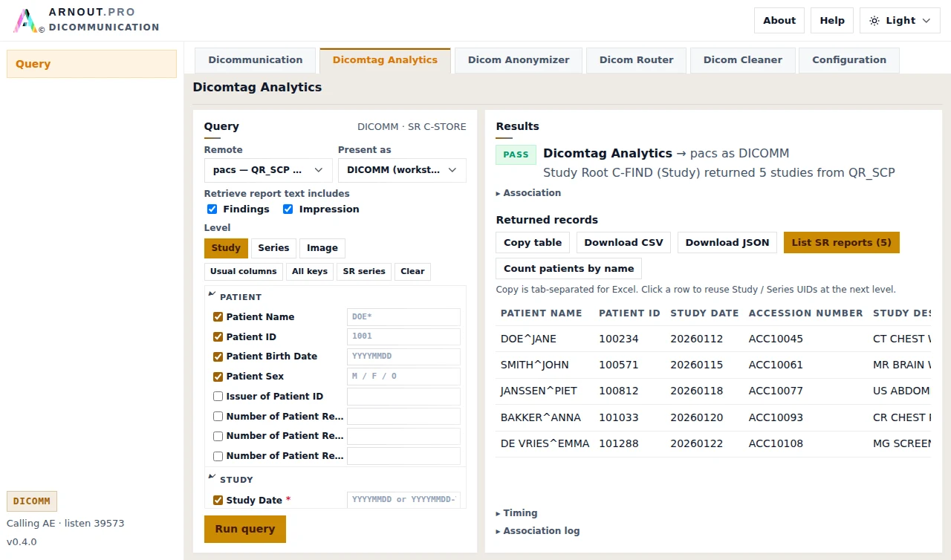Uncheck Patient Sex key
The image size is (951, 560).
click(218, 377)
